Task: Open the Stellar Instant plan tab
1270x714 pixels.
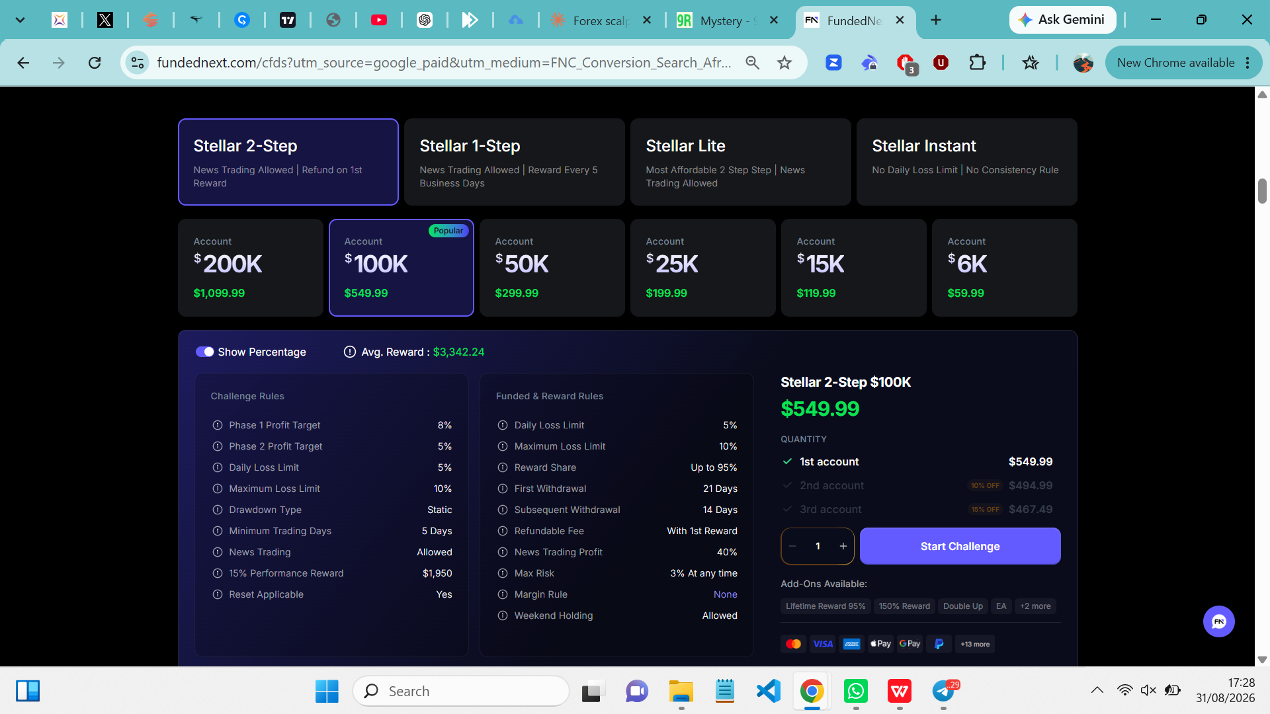Action: (967, 162)
